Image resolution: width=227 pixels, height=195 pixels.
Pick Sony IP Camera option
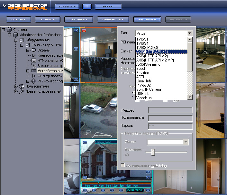point(161,89)
